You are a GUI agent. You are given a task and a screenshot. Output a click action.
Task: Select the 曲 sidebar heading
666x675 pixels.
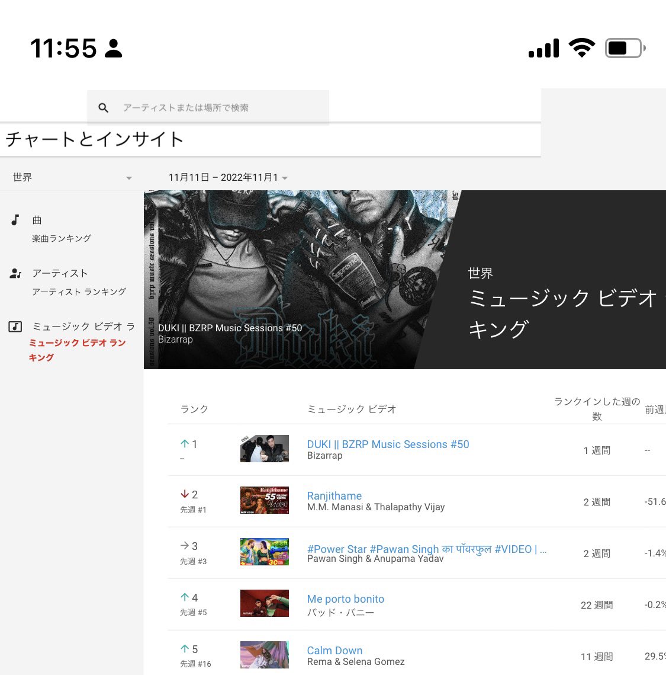[x=37, y=220]
